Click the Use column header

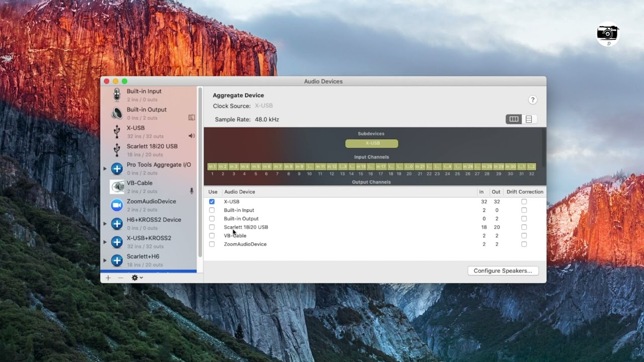pos(213,192)
